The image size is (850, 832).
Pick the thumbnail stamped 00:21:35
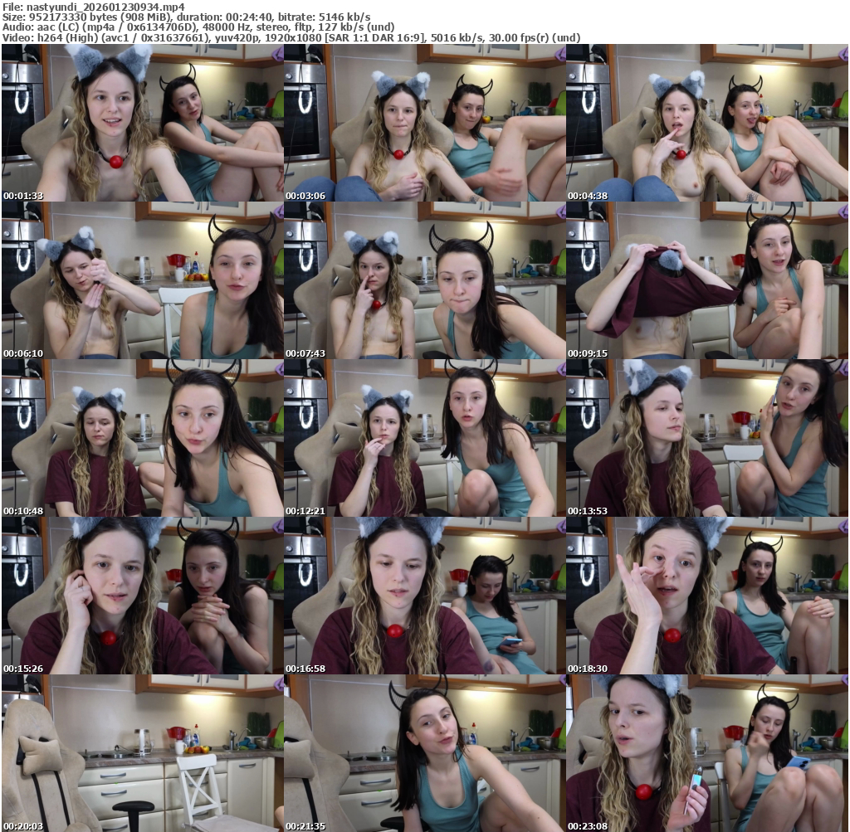425,753
